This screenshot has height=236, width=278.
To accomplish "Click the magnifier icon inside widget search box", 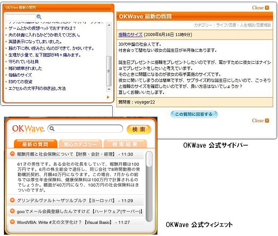I will coord(52,128).
